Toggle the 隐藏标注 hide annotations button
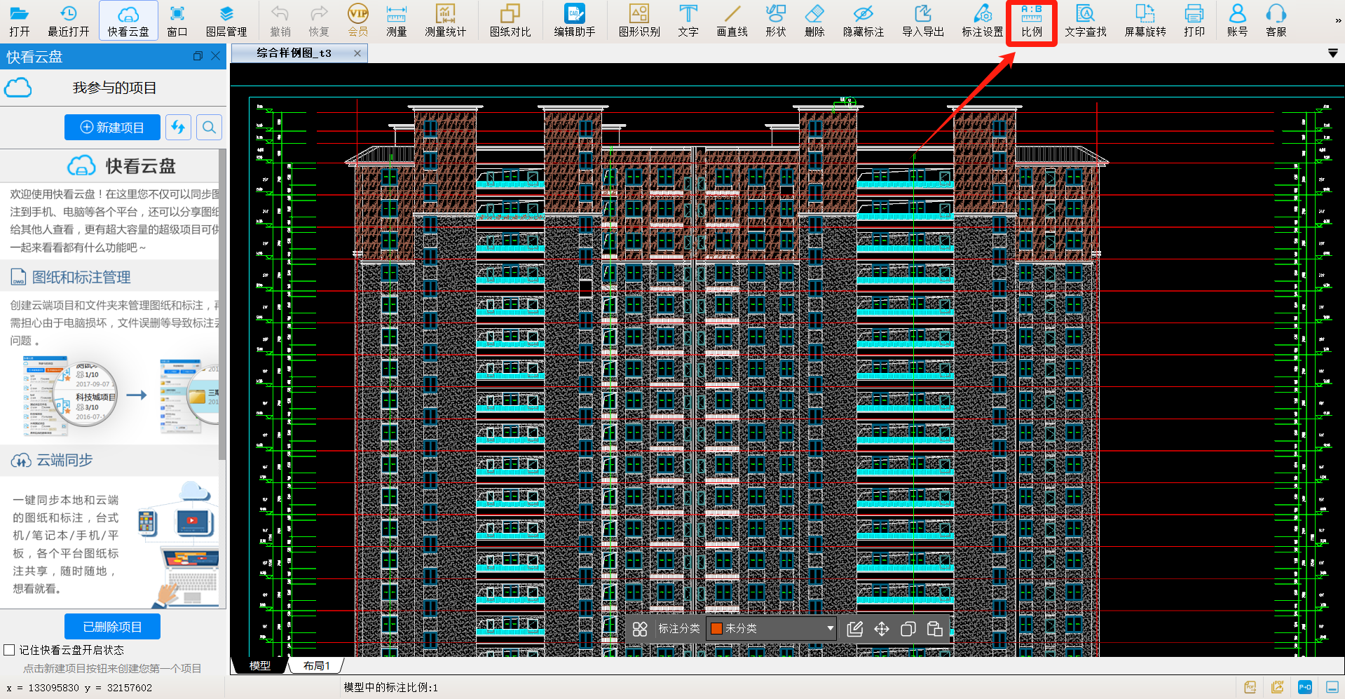Image resolution: width=1345 pixels, height=699 pixels. click(863, 20)
